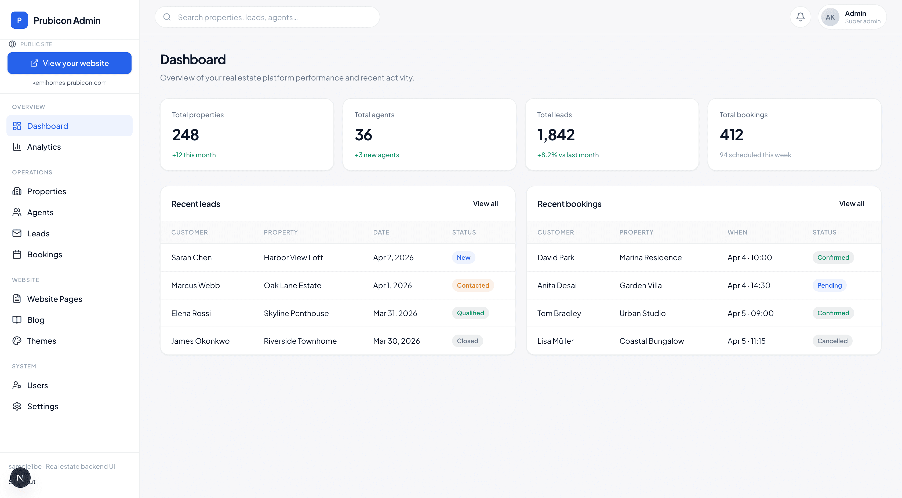Open the Blog section icon
Image resolution: width=902 pixels, height=498 pixels.
pos(17,320)
